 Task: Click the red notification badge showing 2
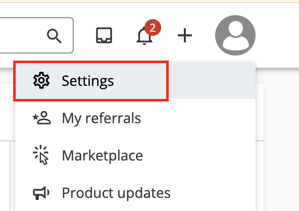click(x=153, y=28)
